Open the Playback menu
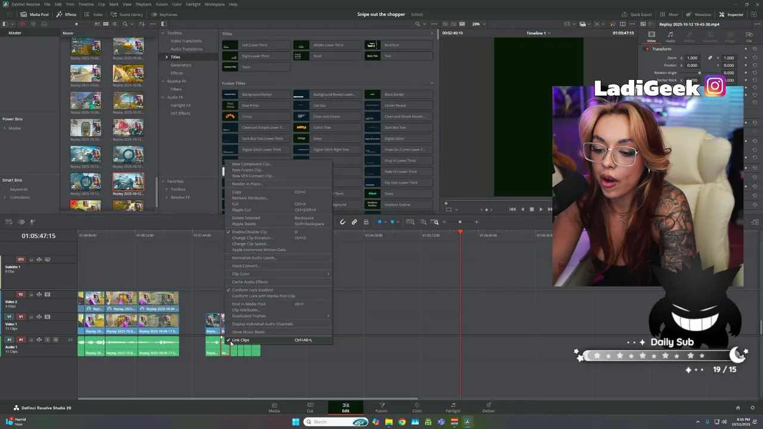 (x=144, y=4)
